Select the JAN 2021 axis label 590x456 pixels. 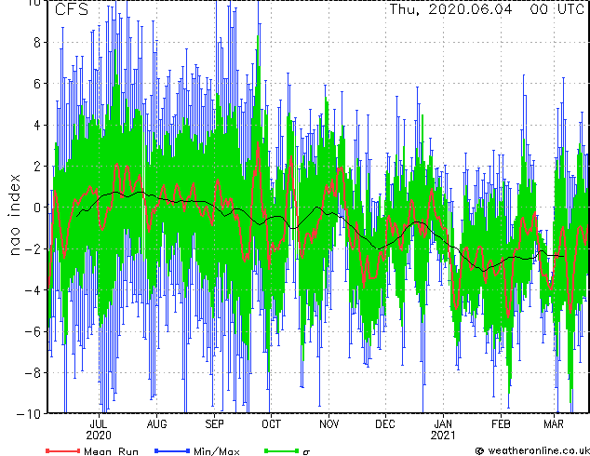tap(443, 429)
